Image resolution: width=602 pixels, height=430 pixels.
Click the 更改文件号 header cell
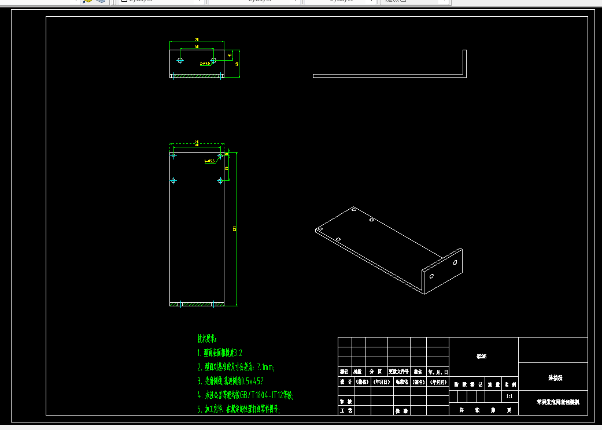(398, 371)
